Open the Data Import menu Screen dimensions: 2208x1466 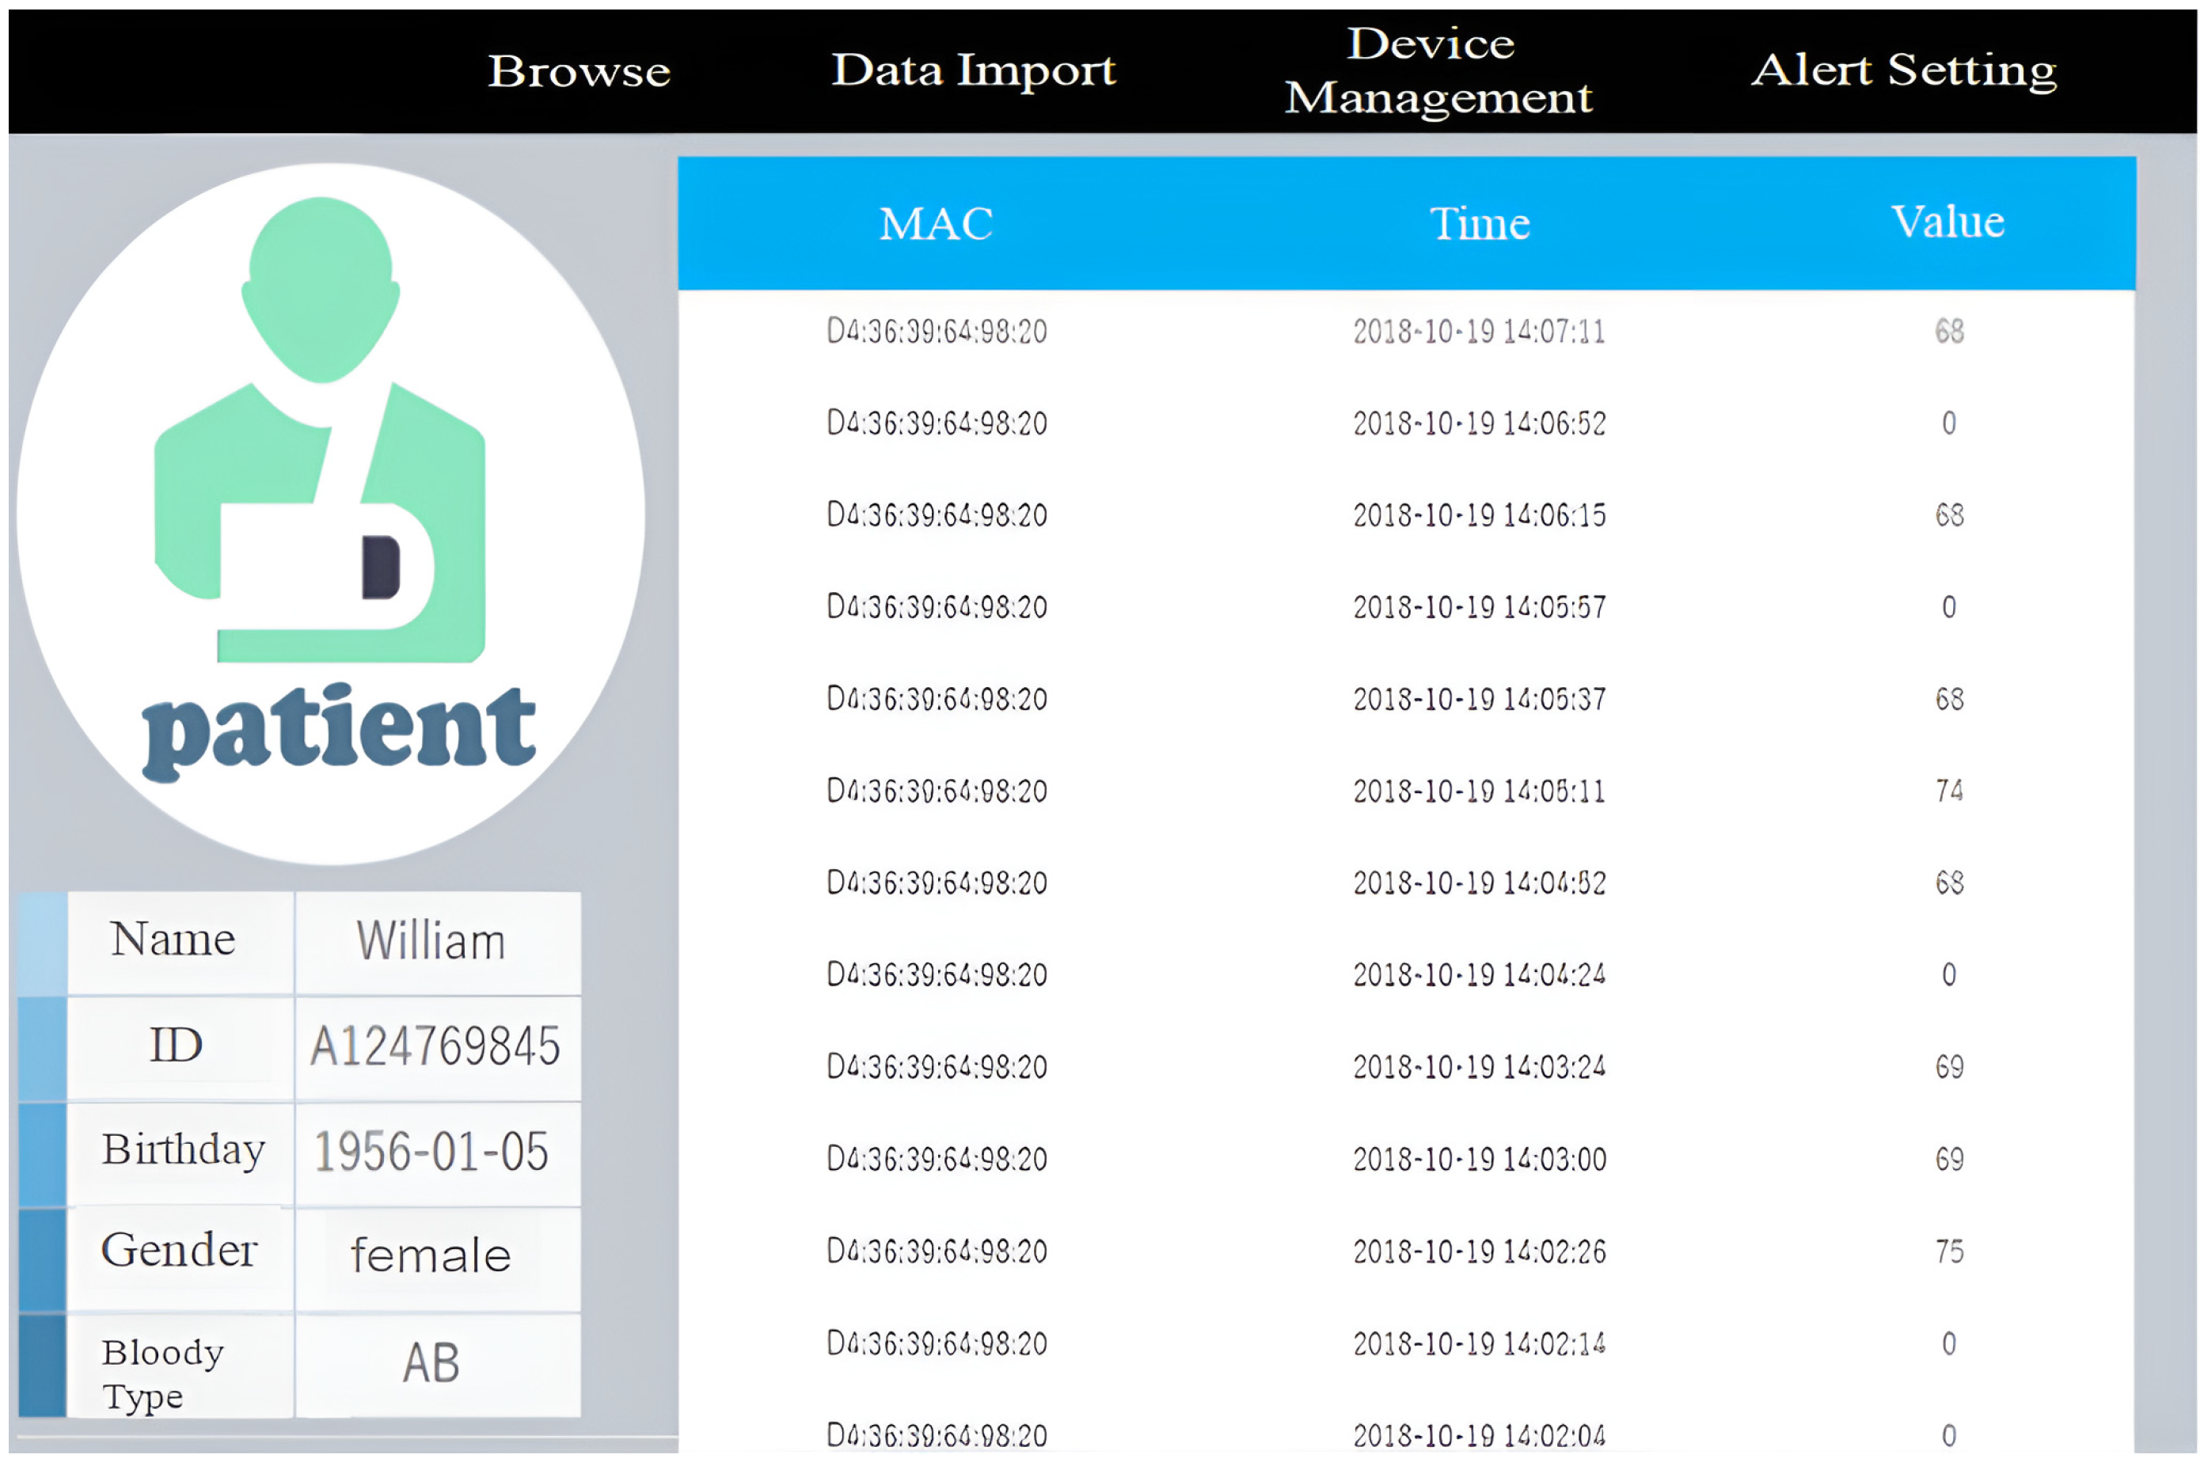tap(973, 70)
